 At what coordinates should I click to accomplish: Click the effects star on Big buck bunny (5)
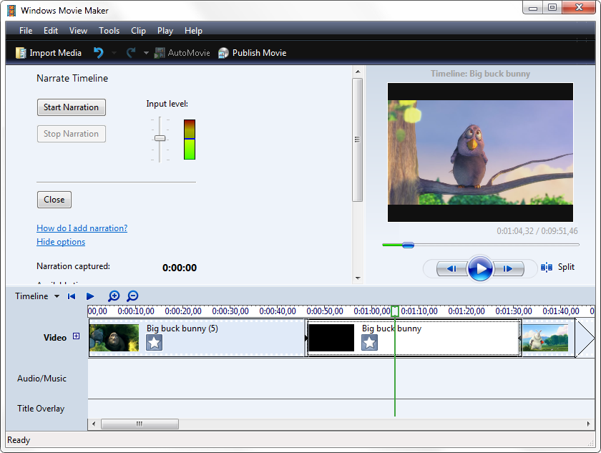(154, 343)
